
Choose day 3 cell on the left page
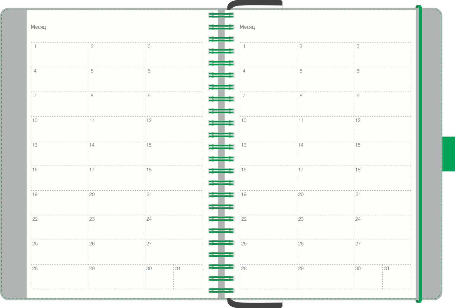(174, 55)
